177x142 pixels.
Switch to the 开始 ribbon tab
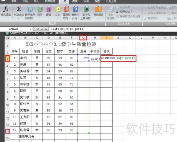pyautogui.click(x=25, y=1)
